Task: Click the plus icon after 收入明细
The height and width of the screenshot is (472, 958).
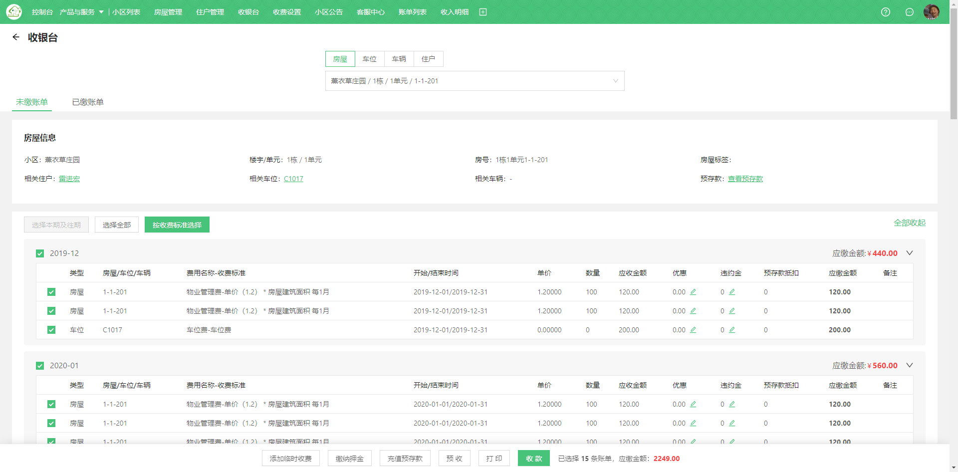Action: coord(483,12)
